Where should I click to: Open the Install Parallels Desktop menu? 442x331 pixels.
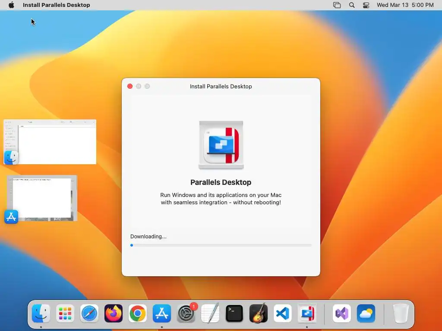pos(57,5)
